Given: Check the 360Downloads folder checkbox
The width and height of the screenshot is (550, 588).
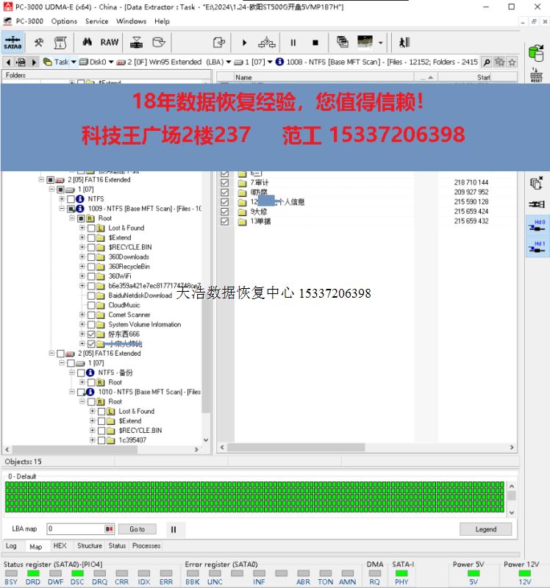Looking at the screenshot, I should (x=91, y=257).
